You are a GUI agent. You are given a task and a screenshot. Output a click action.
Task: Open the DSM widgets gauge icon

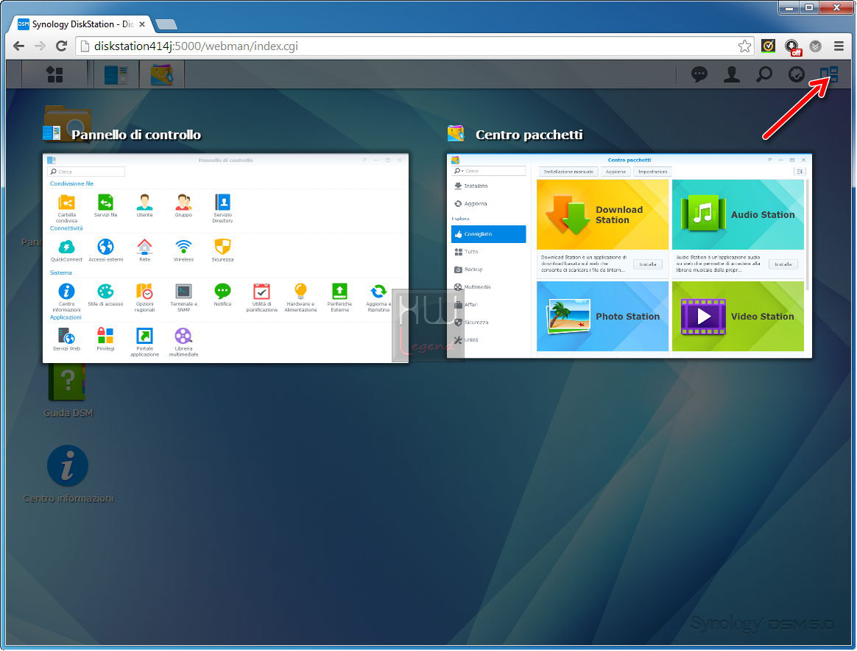pyautogui.click(x=797, y=74)
